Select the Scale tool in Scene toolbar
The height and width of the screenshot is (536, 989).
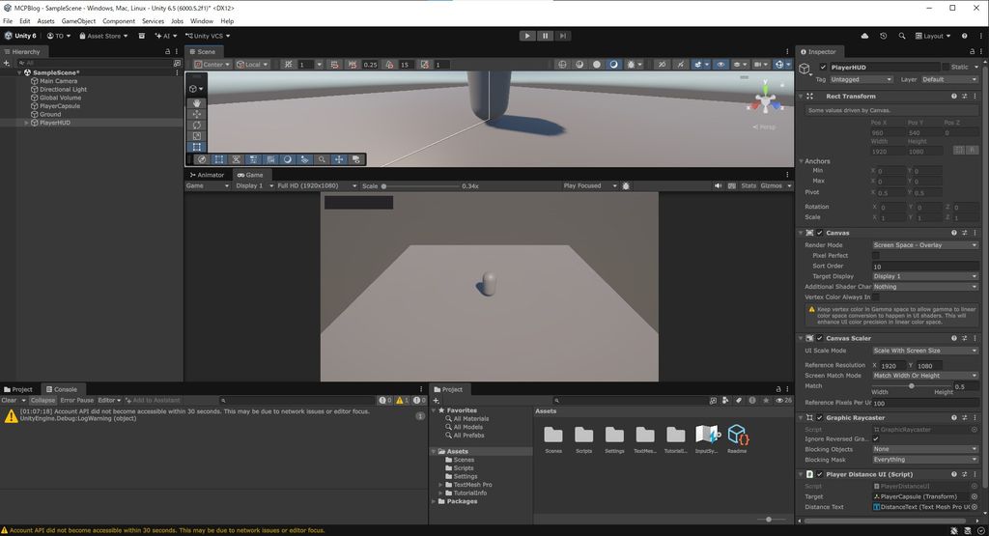point(197,135)
